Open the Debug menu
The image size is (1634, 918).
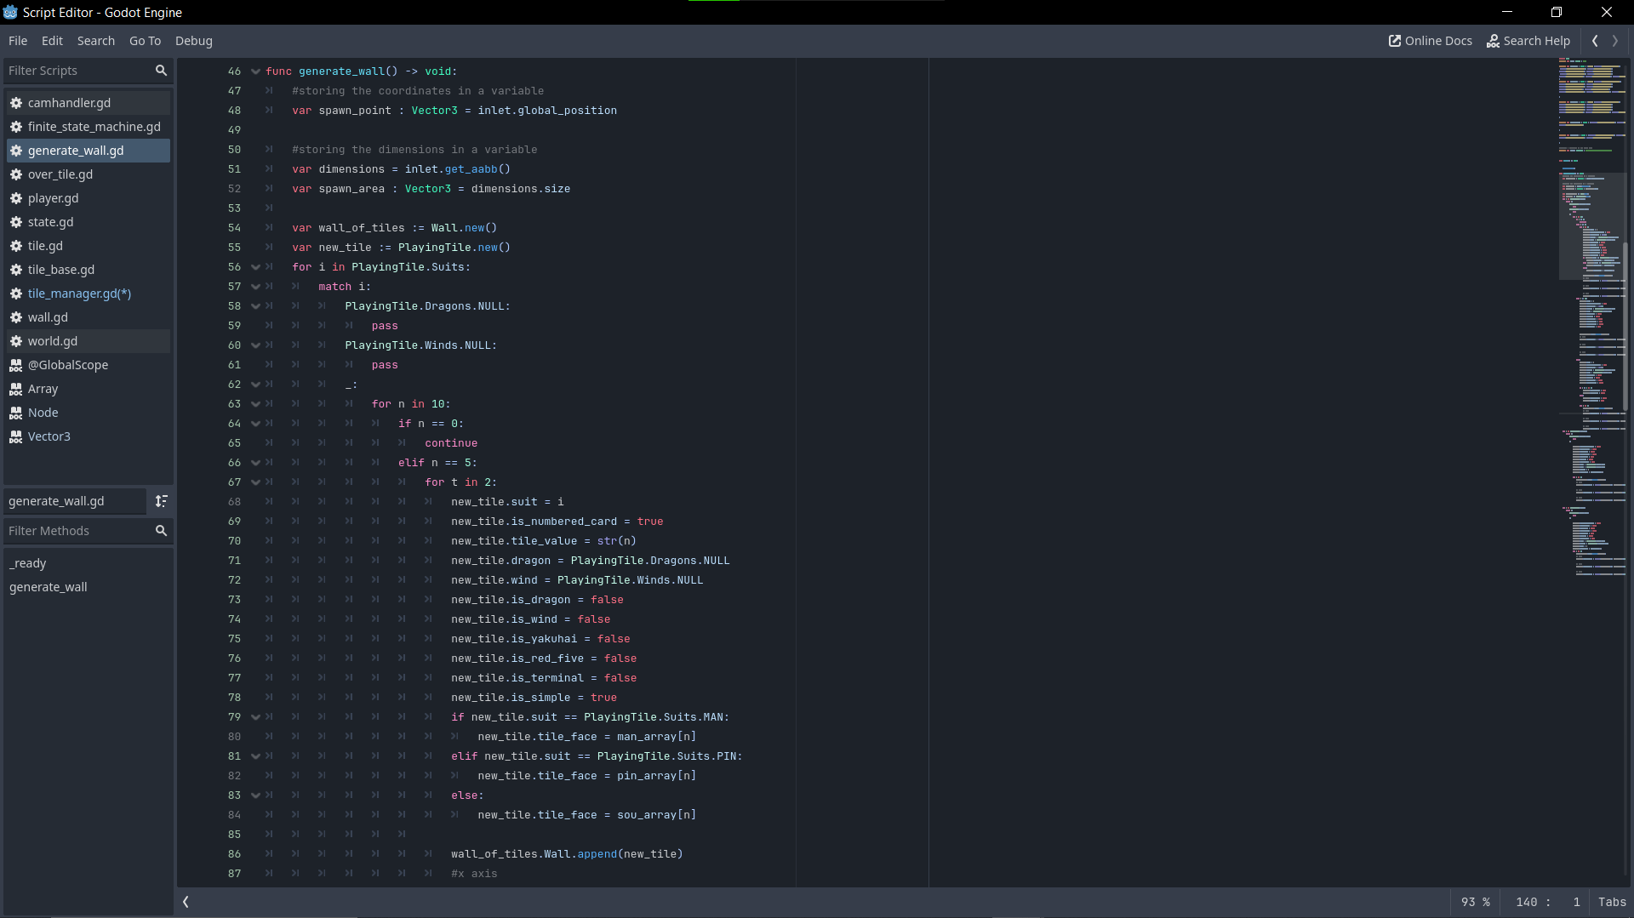click(193, 41)
